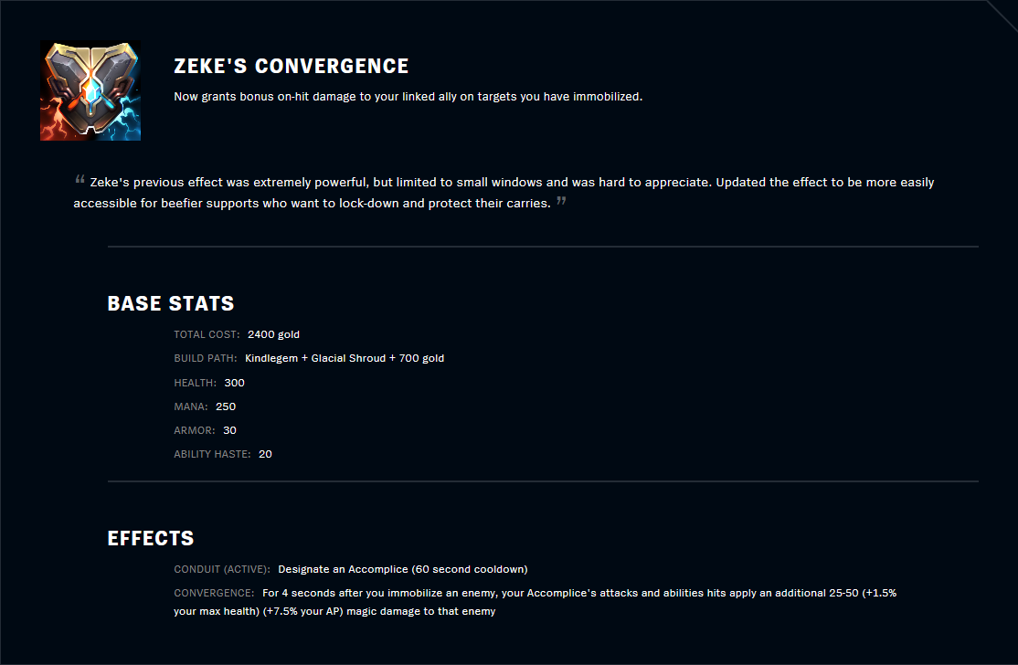Viewport: 1018px width, 665px height.
Task: Click the CONDUIT (ACTIVE) effect label
Action: [222, 570]
